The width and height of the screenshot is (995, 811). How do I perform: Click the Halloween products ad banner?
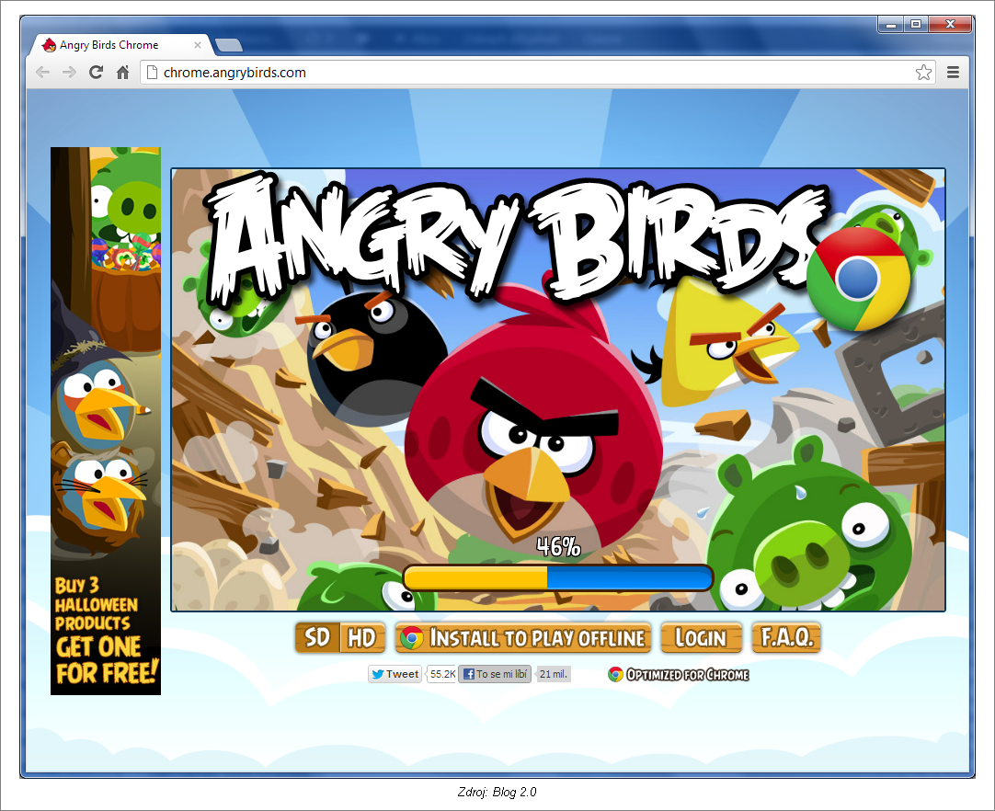106,421
